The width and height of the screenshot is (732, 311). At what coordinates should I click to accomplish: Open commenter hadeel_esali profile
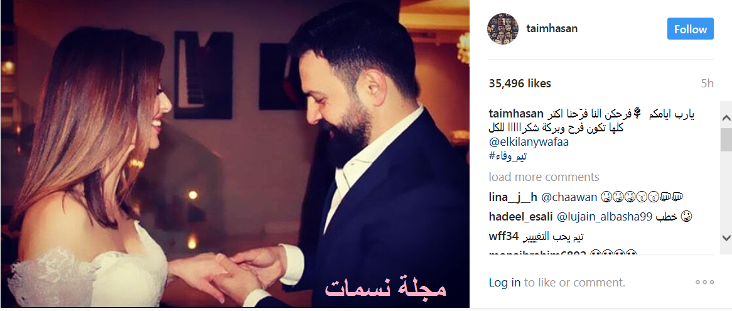point(521,217)
